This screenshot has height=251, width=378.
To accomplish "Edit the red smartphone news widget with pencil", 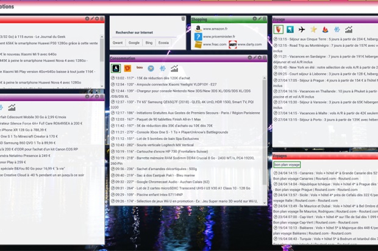I will coord(92,18).
